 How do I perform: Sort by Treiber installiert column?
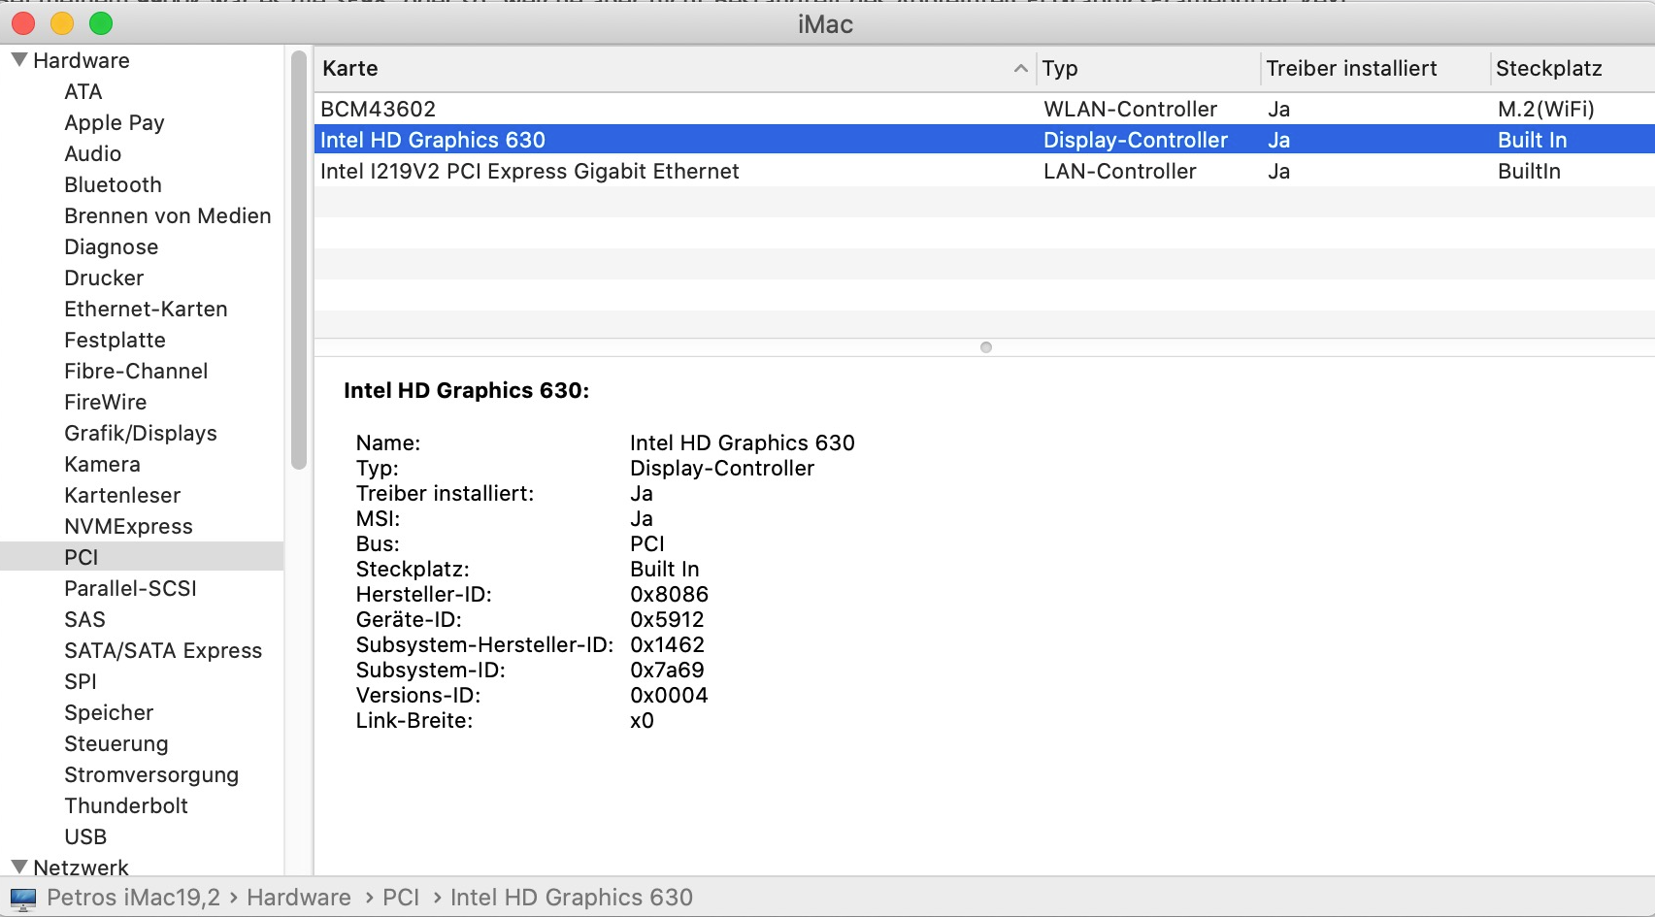[1351, 69]
